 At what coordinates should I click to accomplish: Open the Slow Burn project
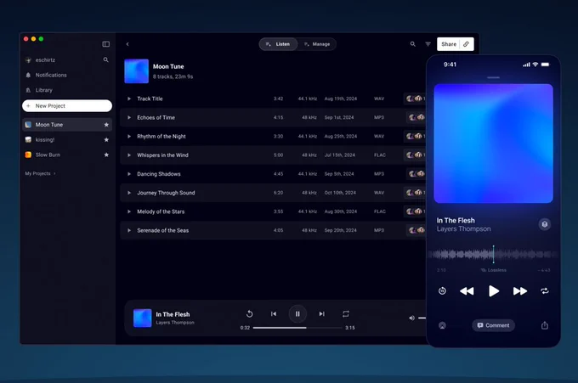48,155
